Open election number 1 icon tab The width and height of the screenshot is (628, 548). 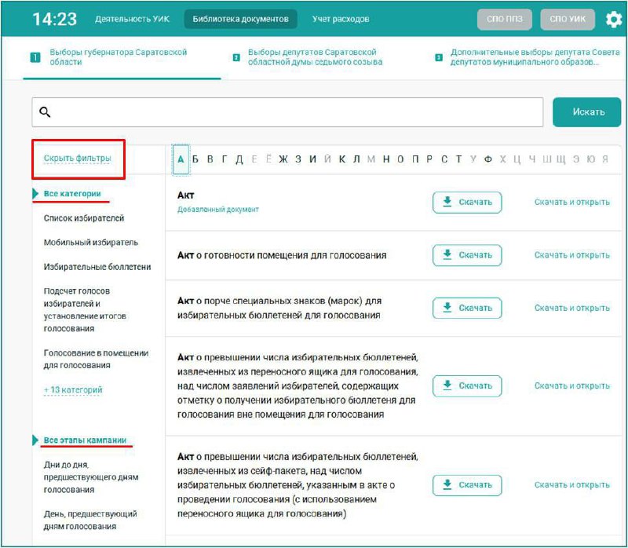[x=35, y=57]
